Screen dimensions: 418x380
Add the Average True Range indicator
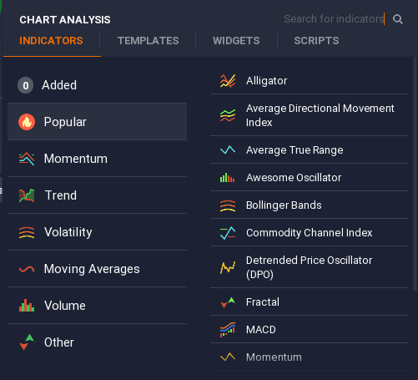[309, 150]
